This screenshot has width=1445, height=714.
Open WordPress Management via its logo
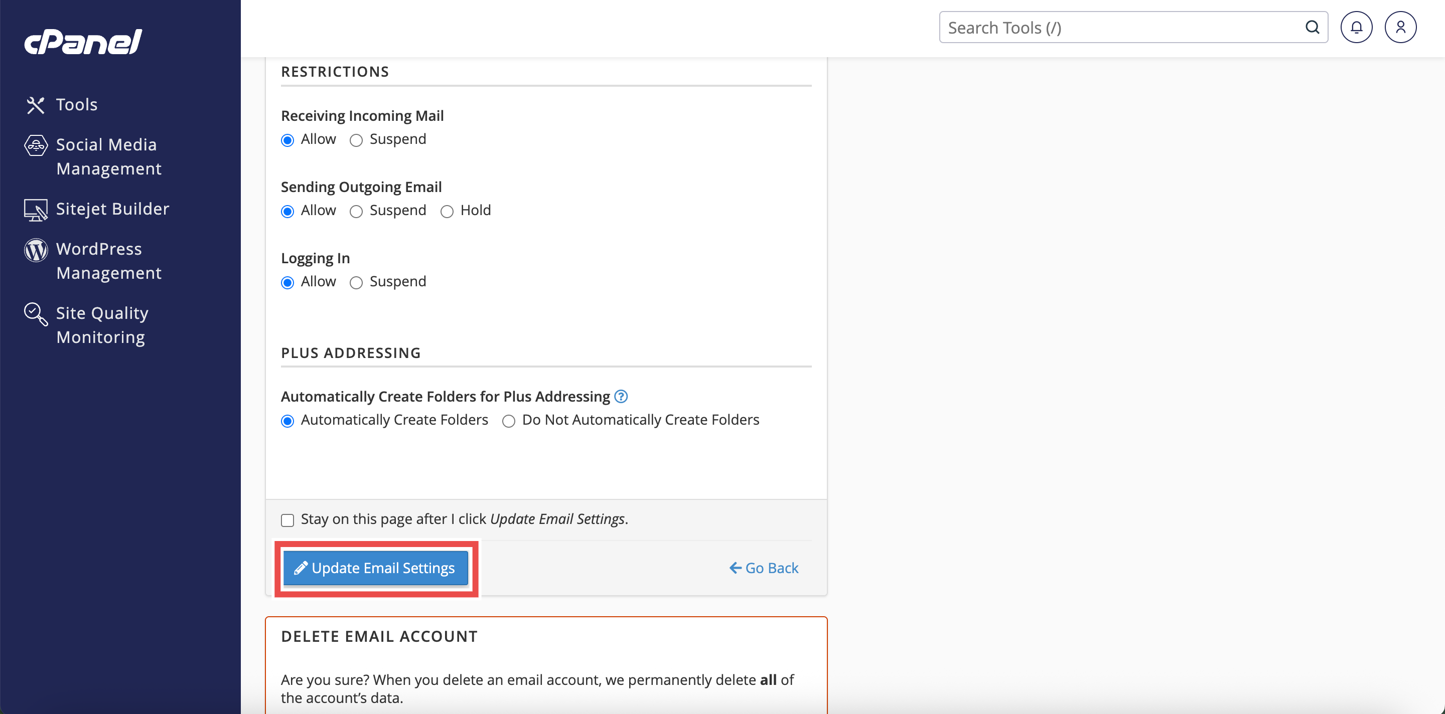(36, 250)
